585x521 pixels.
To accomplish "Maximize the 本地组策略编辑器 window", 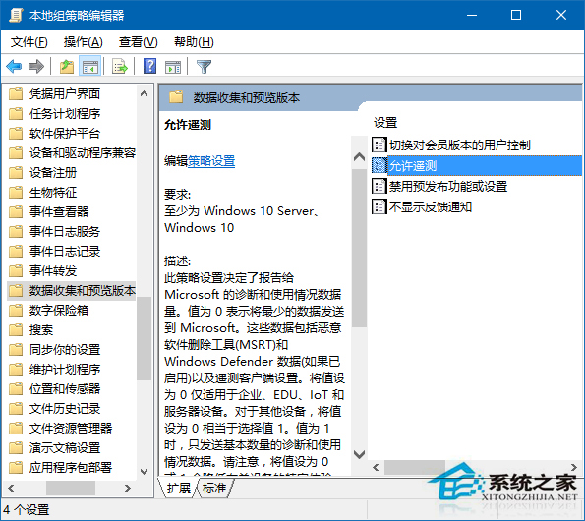I will point(516,15).
